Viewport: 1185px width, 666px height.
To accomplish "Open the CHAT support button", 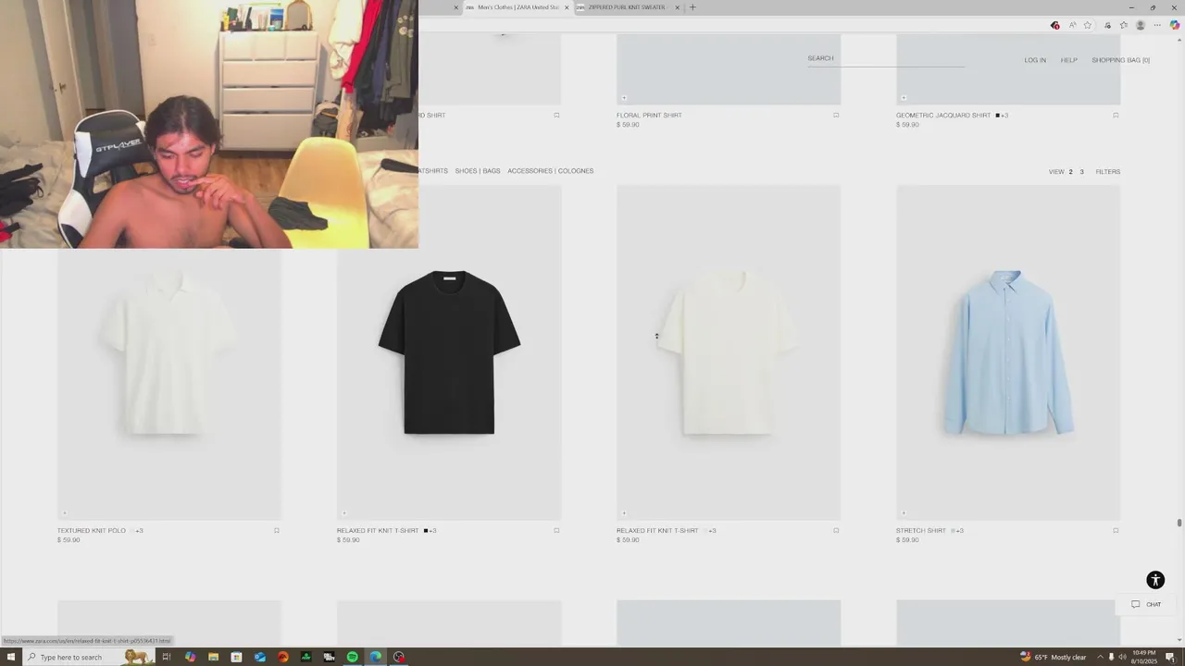I will click(1146, 605).
